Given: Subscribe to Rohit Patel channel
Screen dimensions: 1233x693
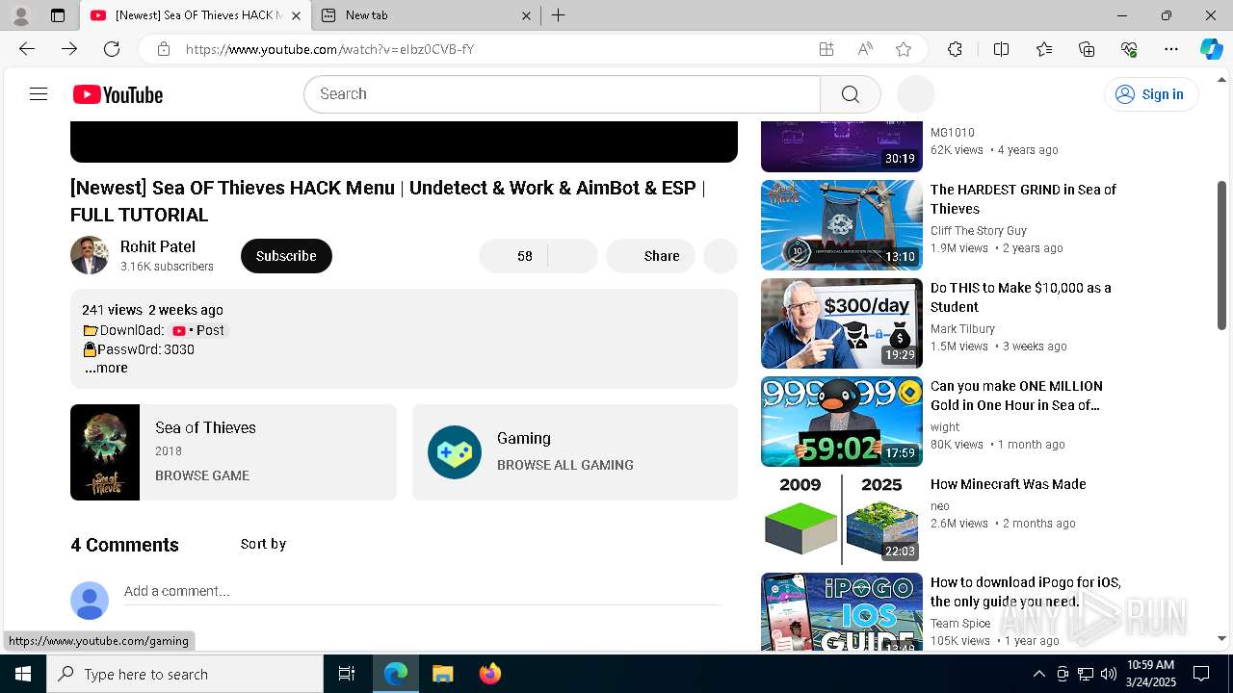Looking at the screenshot, I should (x=286, y=256).
